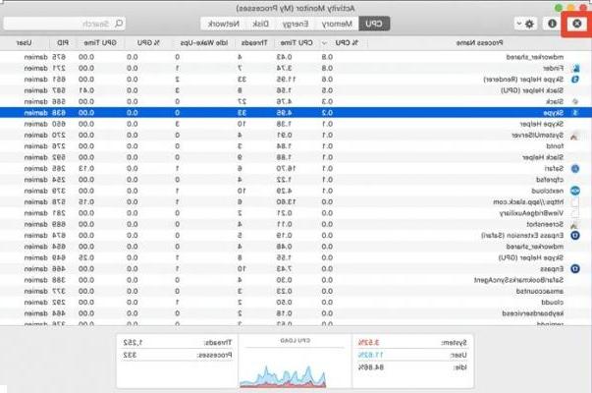Click the Enpass Extension (Safari) icon
Image resolution: width=592 pixels, height=393 pixels.
[x=575, y=236]
